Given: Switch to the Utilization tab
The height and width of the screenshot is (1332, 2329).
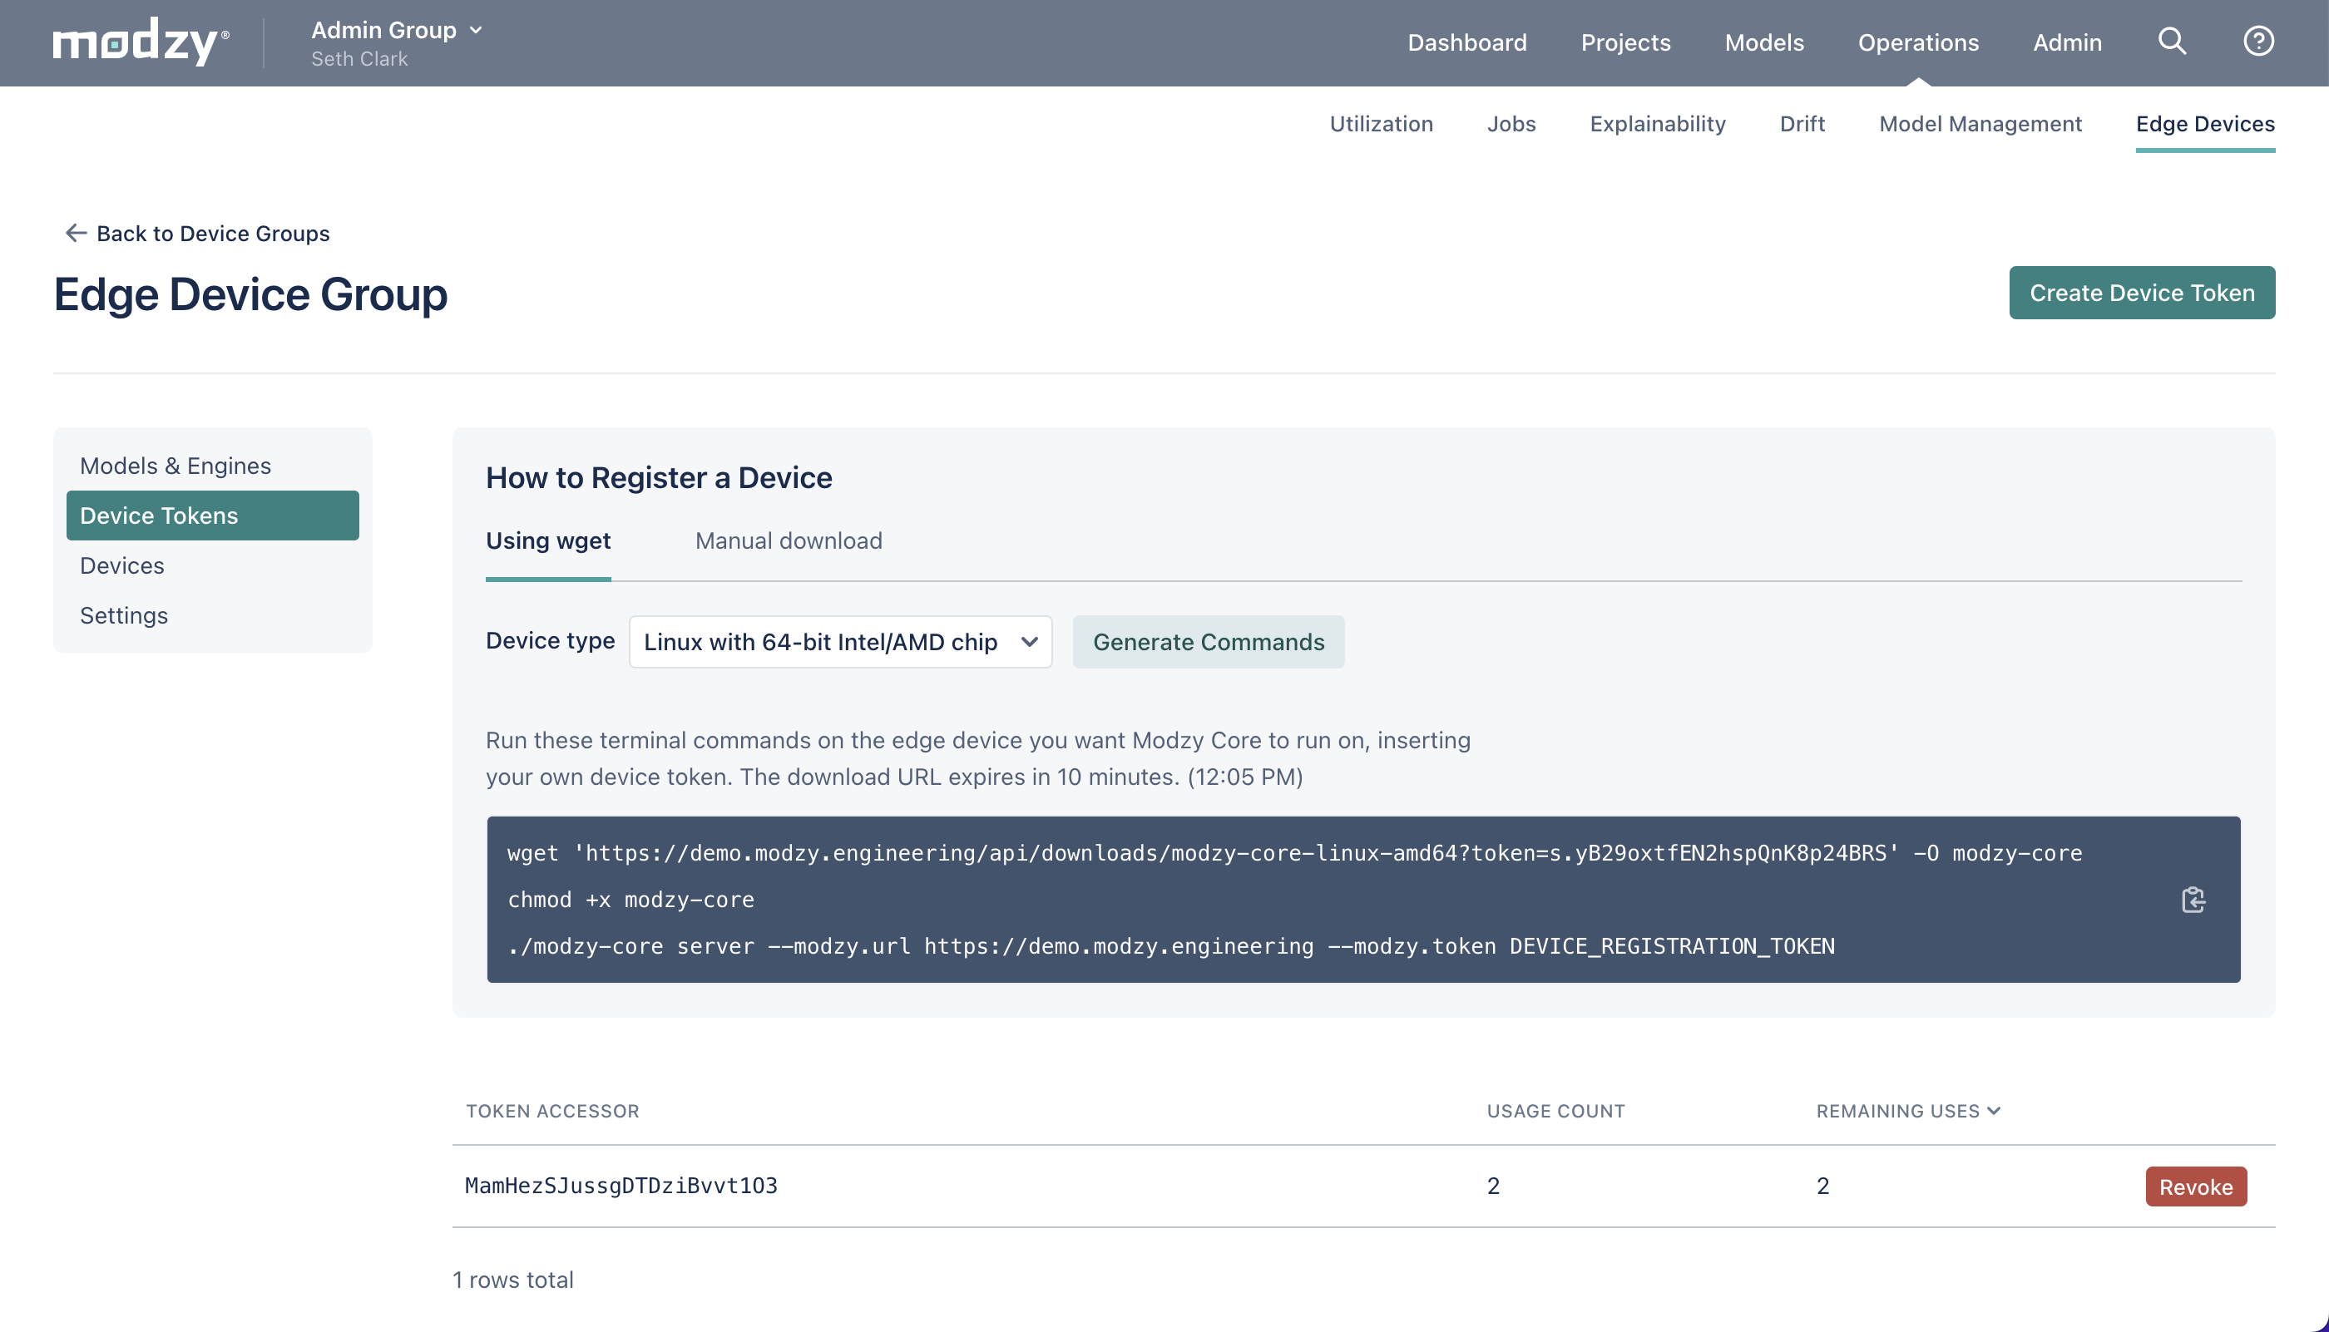Looking at the screenshot, I should click(1381, 124).
